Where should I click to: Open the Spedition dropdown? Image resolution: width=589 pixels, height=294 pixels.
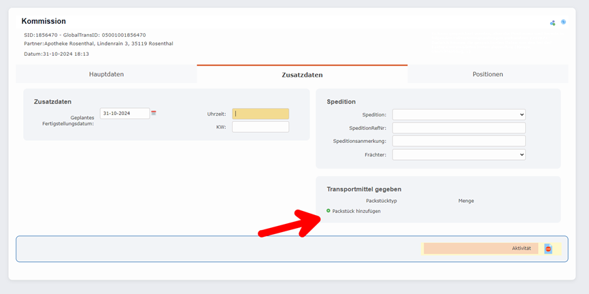(x=458, y=115)
